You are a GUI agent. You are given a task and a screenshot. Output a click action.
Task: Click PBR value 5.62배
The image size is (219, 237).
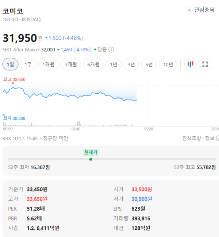point(34,218)
